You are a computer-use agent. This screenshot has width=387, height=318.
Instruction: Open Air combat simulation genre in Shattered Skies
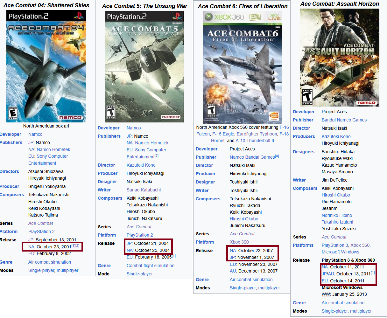[x=50, y=262]
